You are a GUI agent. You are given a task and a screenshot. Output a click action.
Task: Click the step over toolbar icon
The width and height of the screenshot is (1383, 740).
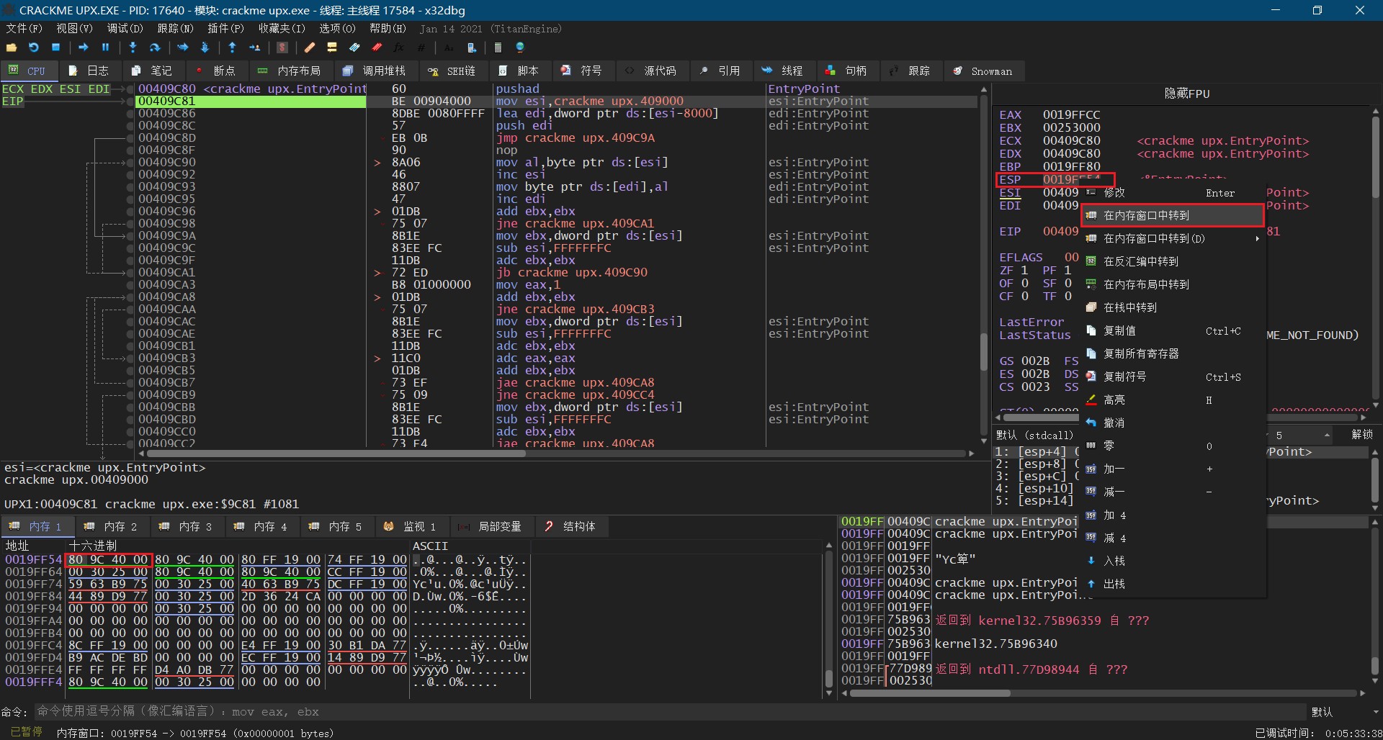(154, 48)
